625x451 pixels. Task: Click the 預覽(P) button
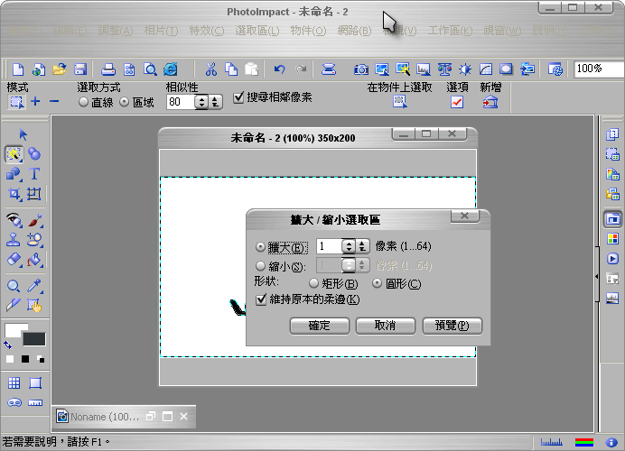click(x=452, y=326)
